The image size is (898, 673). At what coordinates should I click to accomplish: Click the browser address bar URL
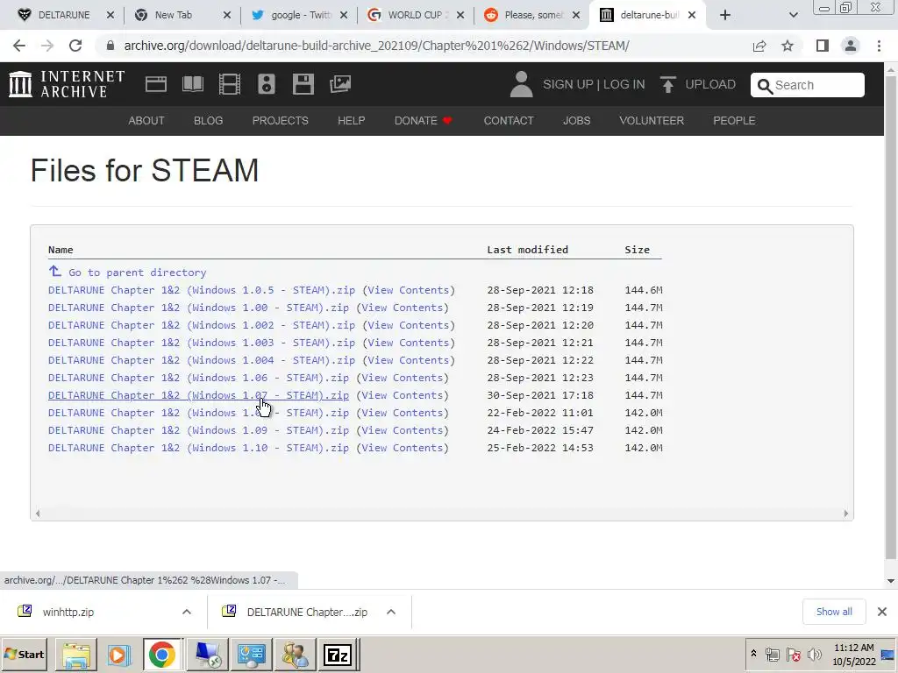tap(376, 46)
